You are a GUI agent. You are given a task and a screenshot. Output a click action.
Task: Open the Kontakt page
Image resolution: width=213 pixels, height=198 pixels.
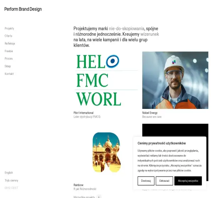9,74
